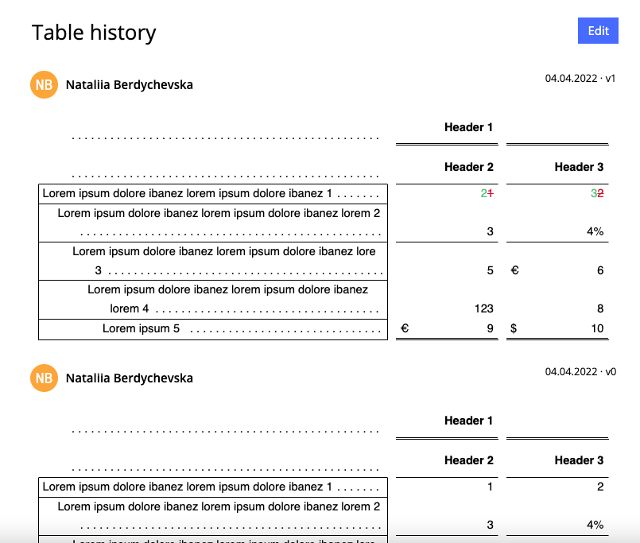
Task: Click Header 2 in the v0 table
Action: pyautogui.click(x=468, y=460)
